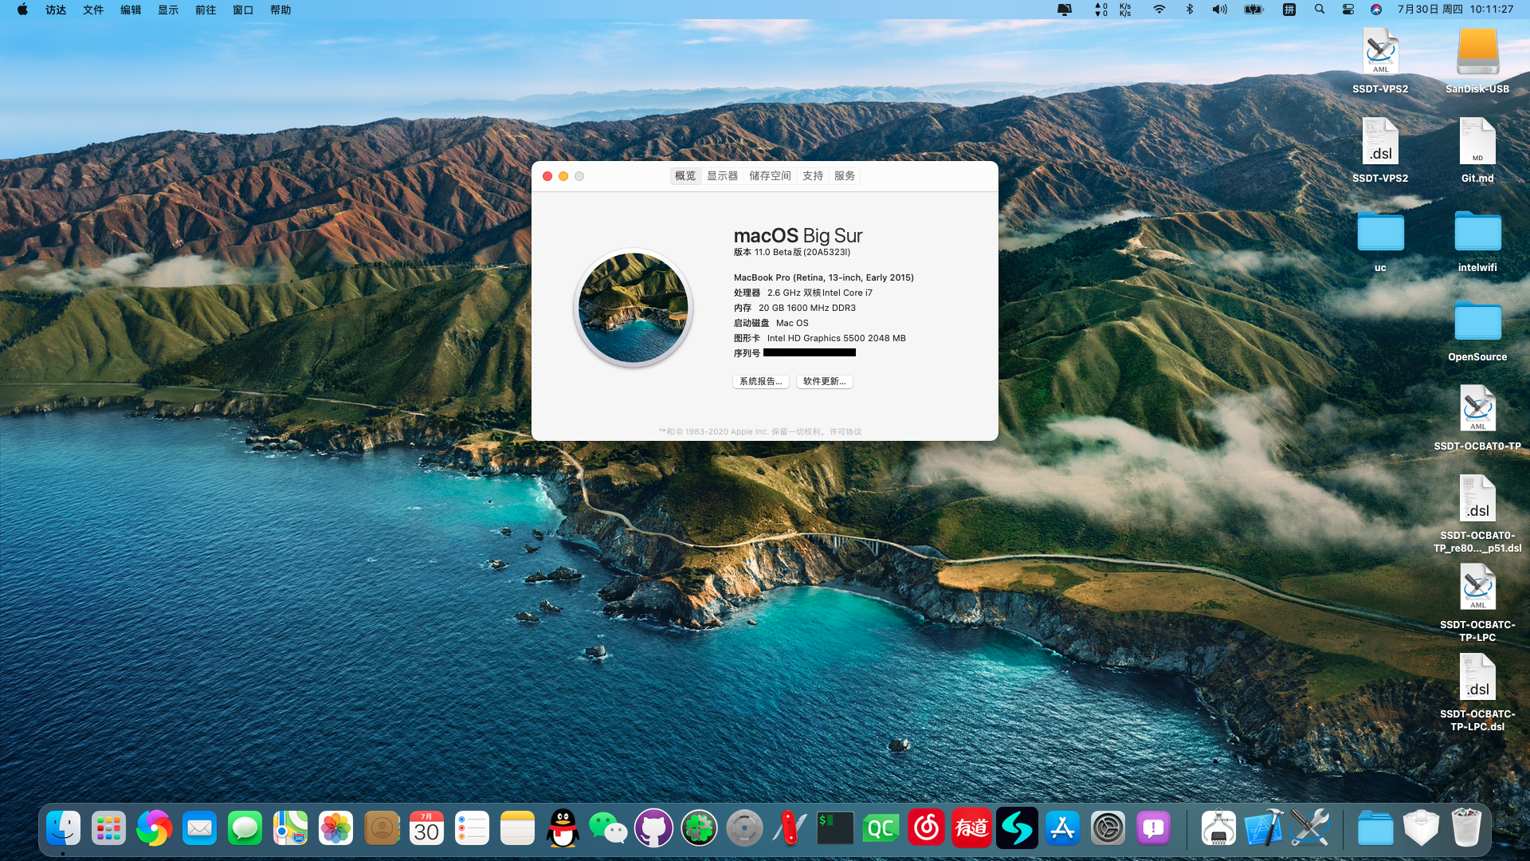Open the black app with teal S logo

(x=1017, y=828)
